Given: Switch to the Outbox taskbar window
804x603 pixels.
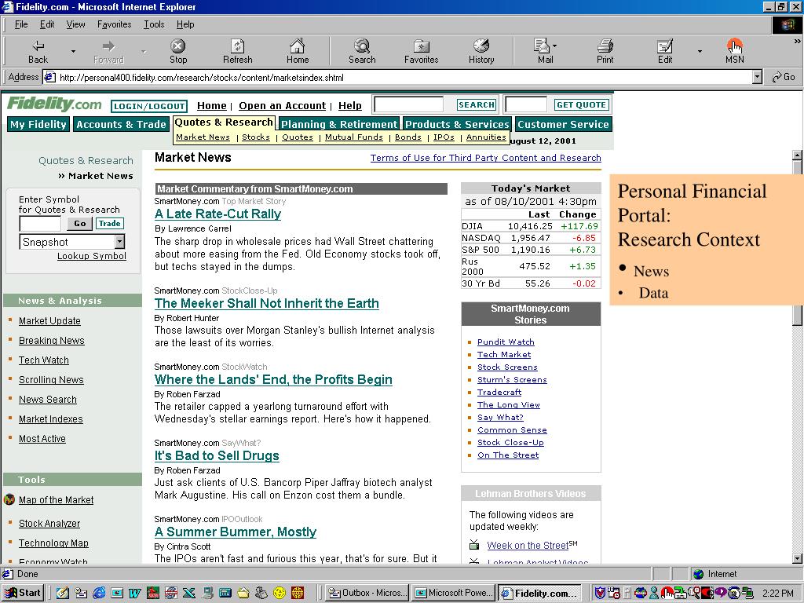Looking at the screenshot, I should coord(367,593).
